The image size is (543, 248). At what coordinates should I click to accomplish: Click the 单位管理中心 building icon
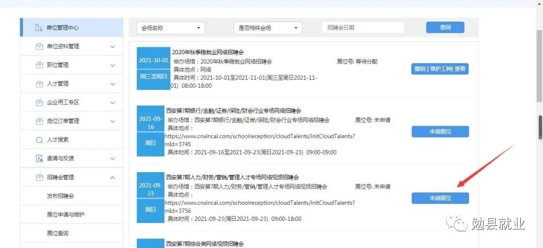click(x=39, y=28)
